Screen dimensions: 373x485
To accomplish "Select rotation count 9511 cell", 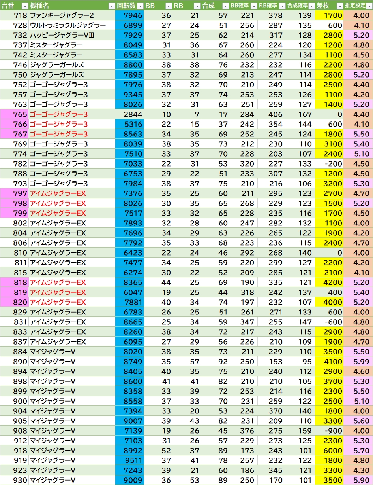I will tap(129, 460).
